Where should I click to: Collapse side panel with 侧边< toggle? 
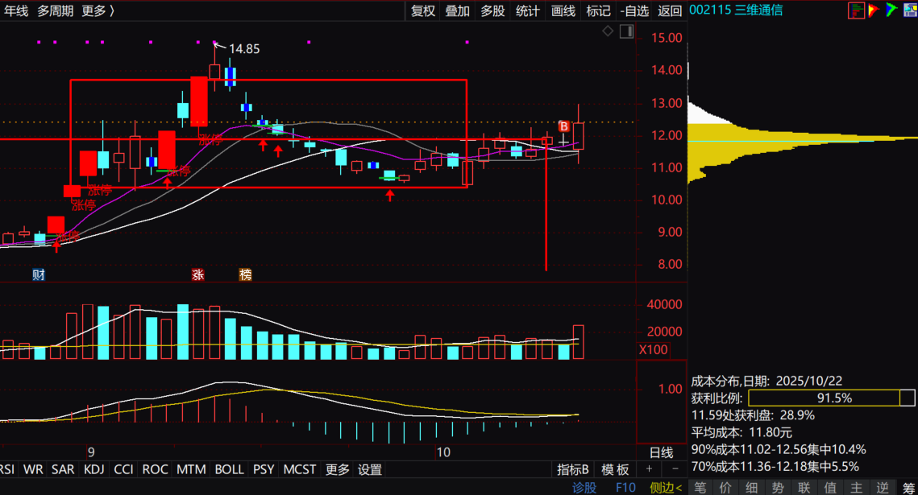pyautogui.click(x=666, y=488)
